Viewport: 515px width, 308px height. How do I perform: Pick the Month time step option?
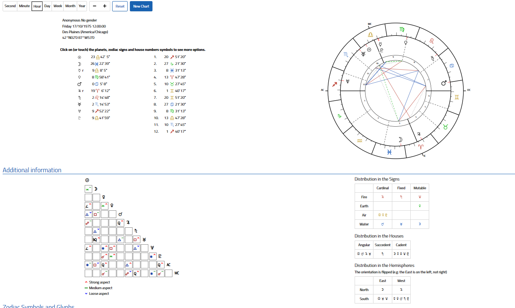pyautogui.click(x=70, y=6)
